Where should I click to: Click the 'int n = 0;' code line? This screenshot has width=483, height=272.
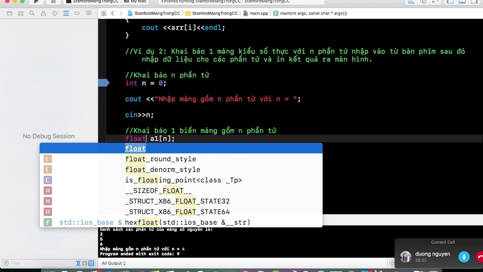point(146,83)
